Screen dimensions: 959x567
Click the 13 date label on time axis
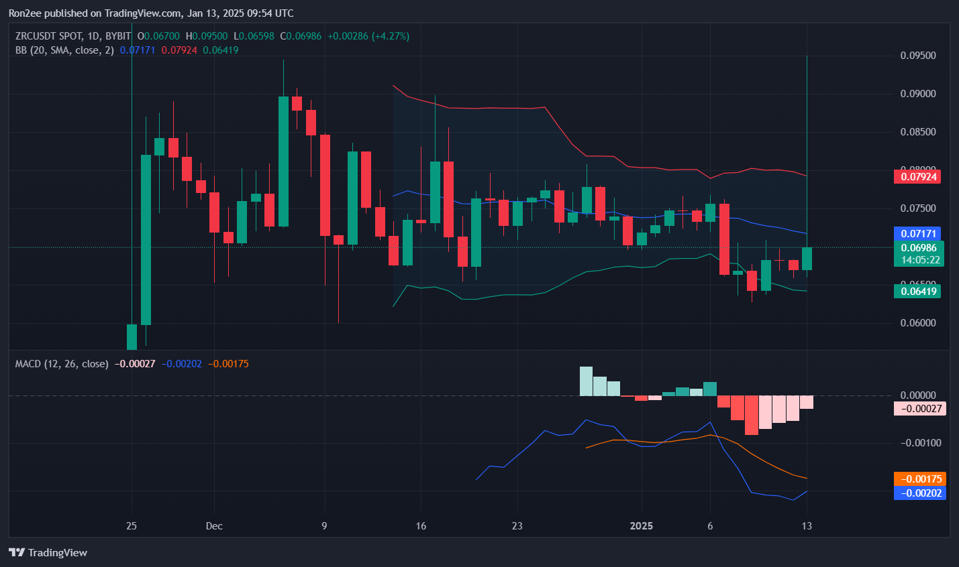coord(807,526)
